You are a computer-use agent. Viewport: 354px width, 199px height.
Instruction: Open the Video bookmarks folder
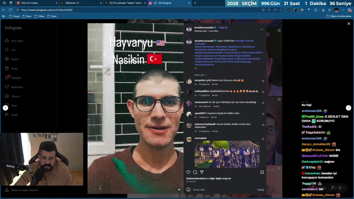click(39, 16)
